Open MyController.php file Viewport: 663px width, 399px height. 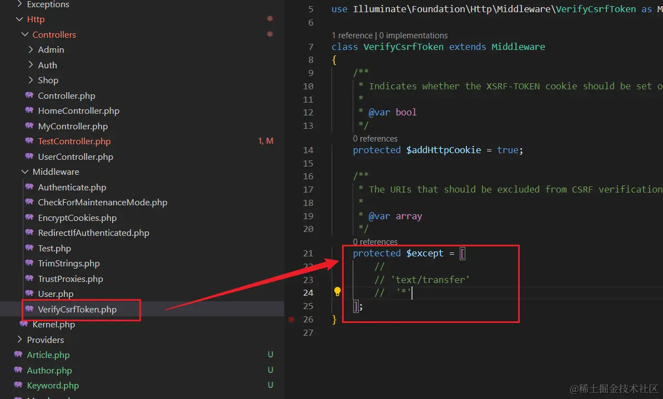coord(73,127)
